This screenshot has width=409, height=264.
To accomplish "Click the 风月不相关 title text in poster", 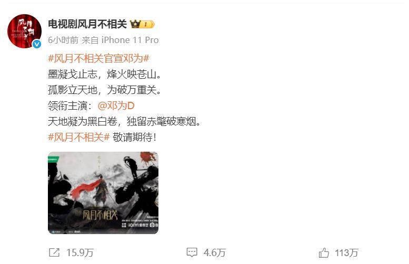I will 100,215.
